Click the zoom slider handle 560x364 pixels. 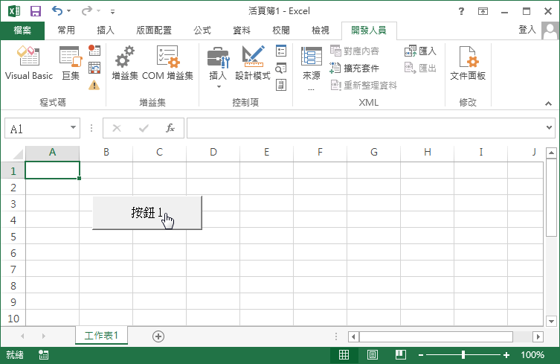click(463, 355)
